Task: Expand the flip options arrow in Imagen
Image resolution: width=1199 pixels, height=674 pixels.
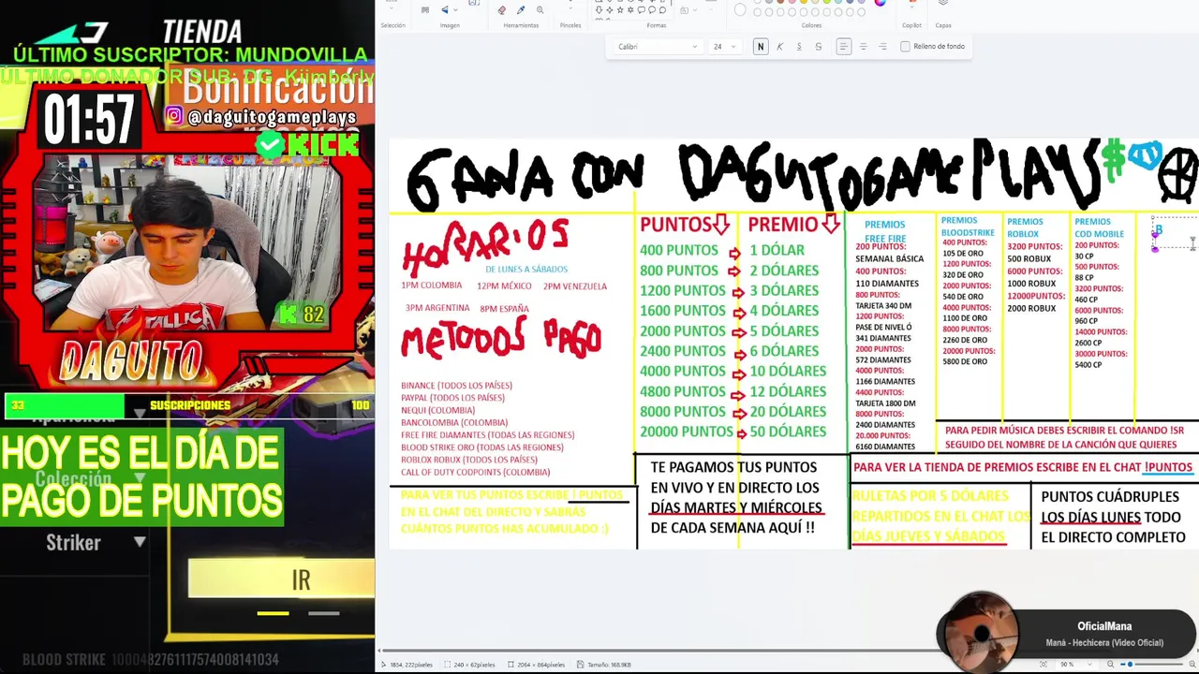Action: (x=455, y=9)
